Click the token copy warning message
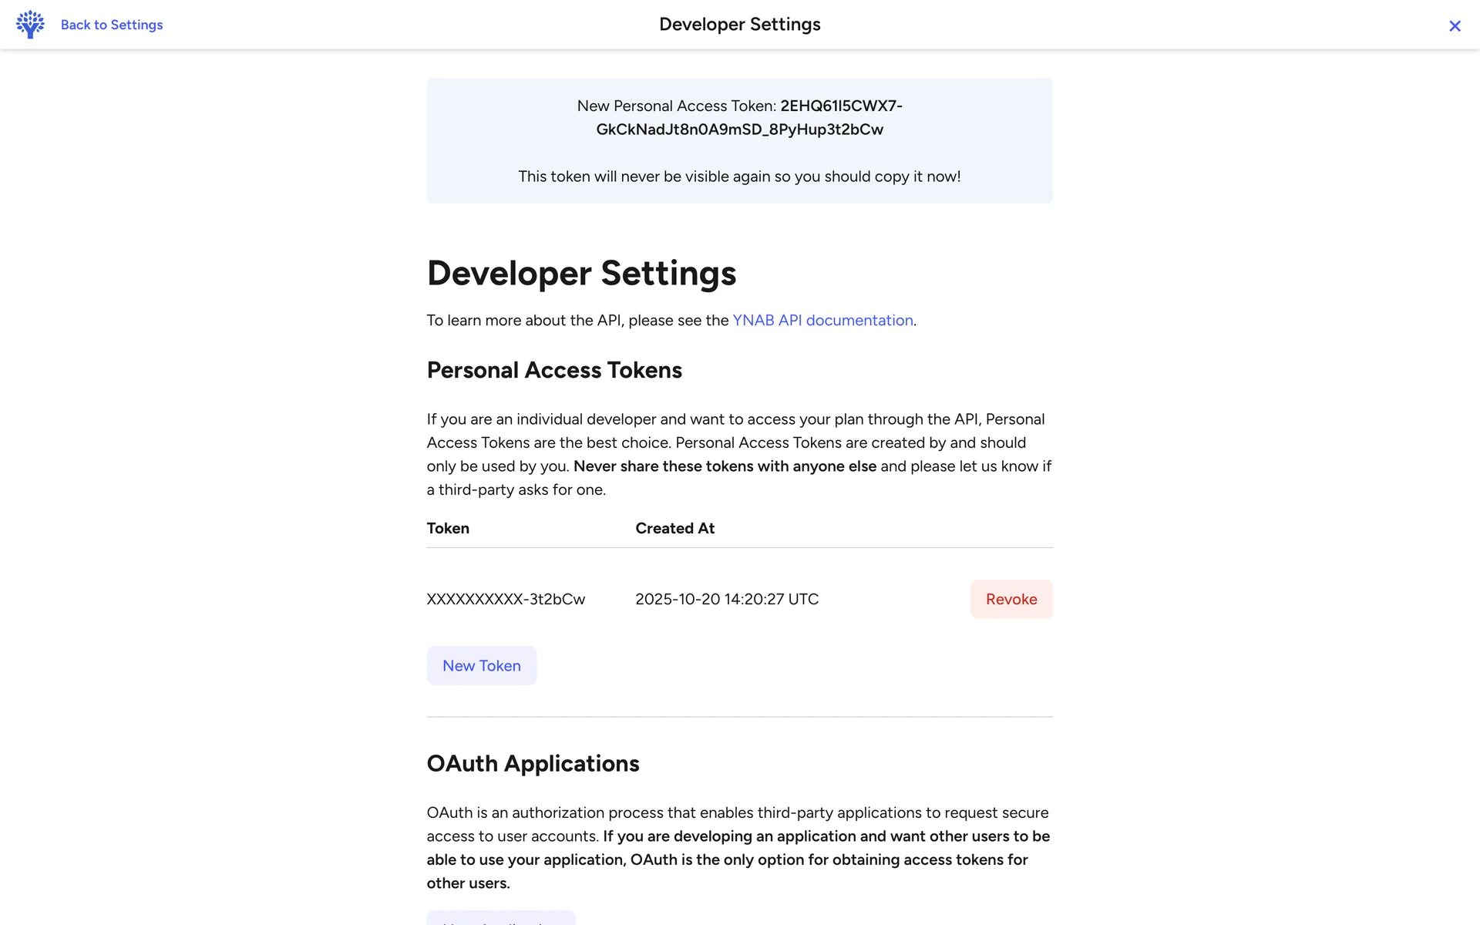This screenshot has width=1480, height=925. [739, 177]
